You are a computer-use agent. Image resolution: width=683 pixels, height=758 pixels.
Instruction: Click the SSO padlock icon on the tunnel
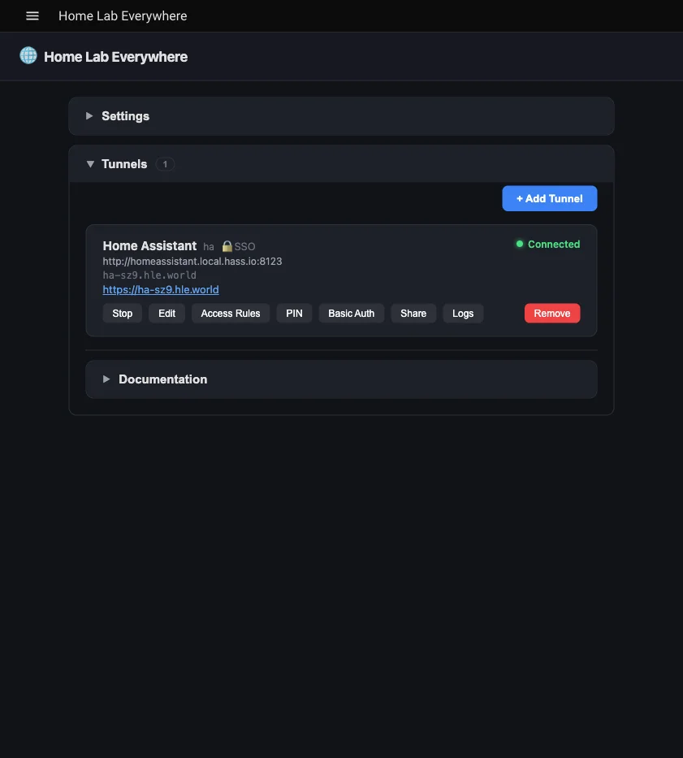(x=226, y=246)
